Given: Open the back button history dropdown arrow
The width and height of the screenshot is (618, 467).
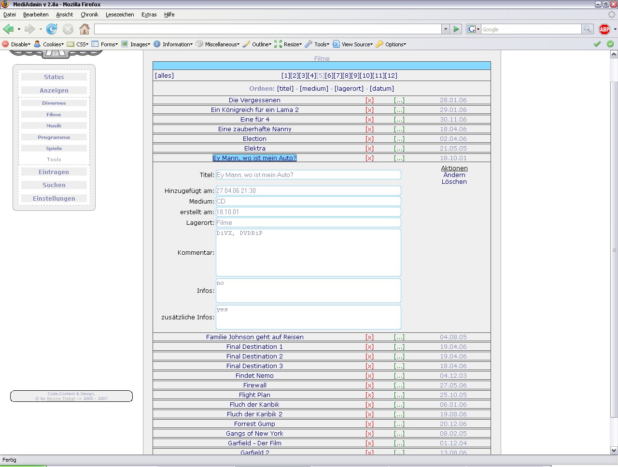Looking at the screenshot, I should pyautogui.click(x=19, y=29).
